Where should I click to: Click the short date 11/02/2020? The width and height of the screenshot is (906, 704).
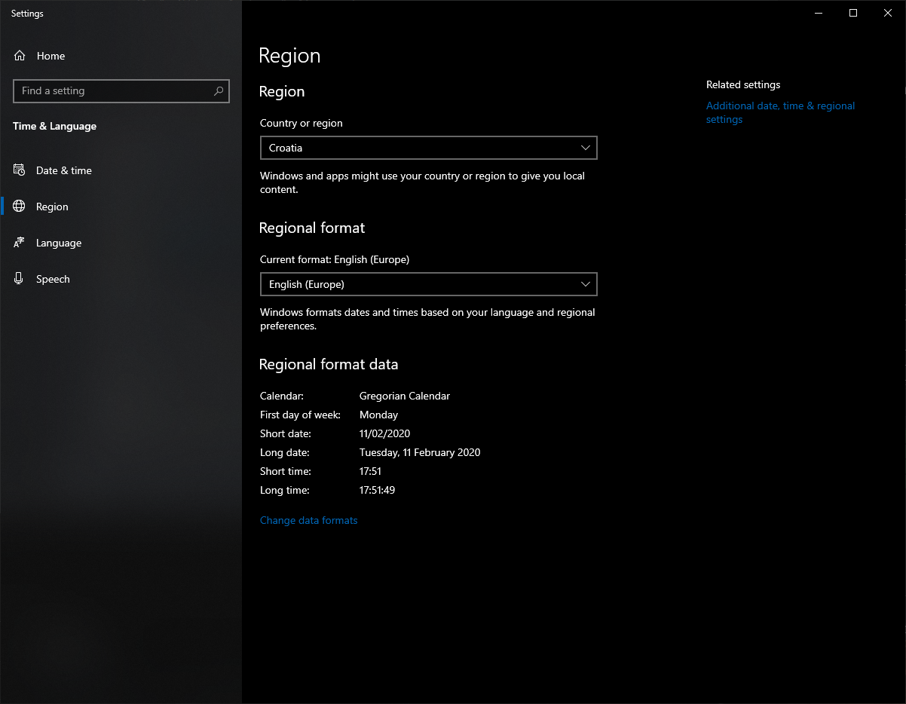pyautogui.click(x=384, y=433)
